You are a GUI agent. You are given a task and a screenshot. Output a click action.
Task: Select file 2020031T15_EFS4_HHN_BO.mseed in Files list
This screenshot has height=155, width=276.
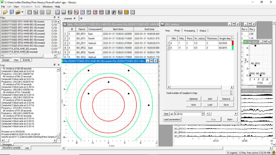pyautogui.click(x=19, y=52)
